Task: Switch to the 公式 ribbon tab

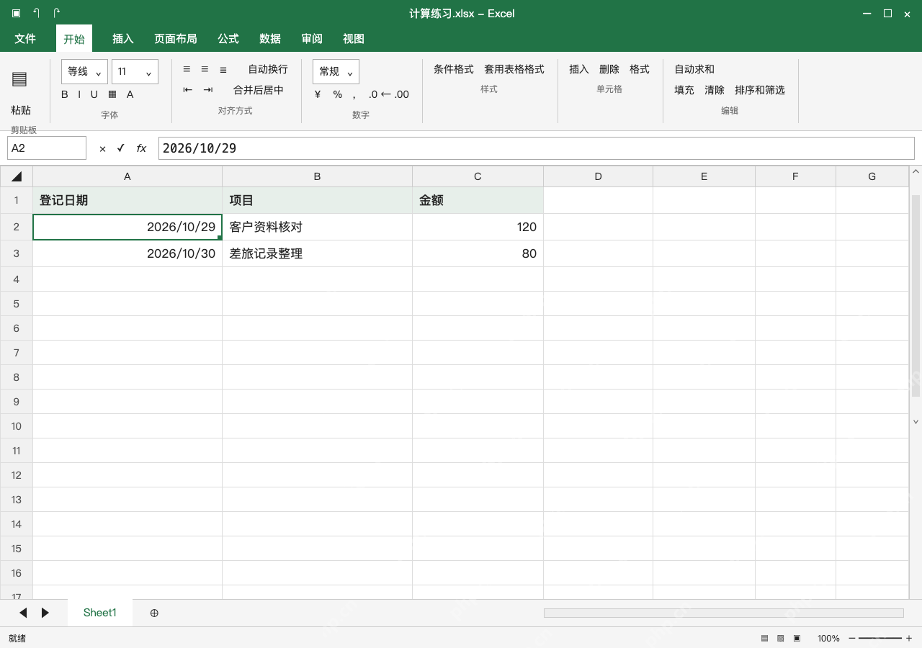Action: [x=228, y=39]
